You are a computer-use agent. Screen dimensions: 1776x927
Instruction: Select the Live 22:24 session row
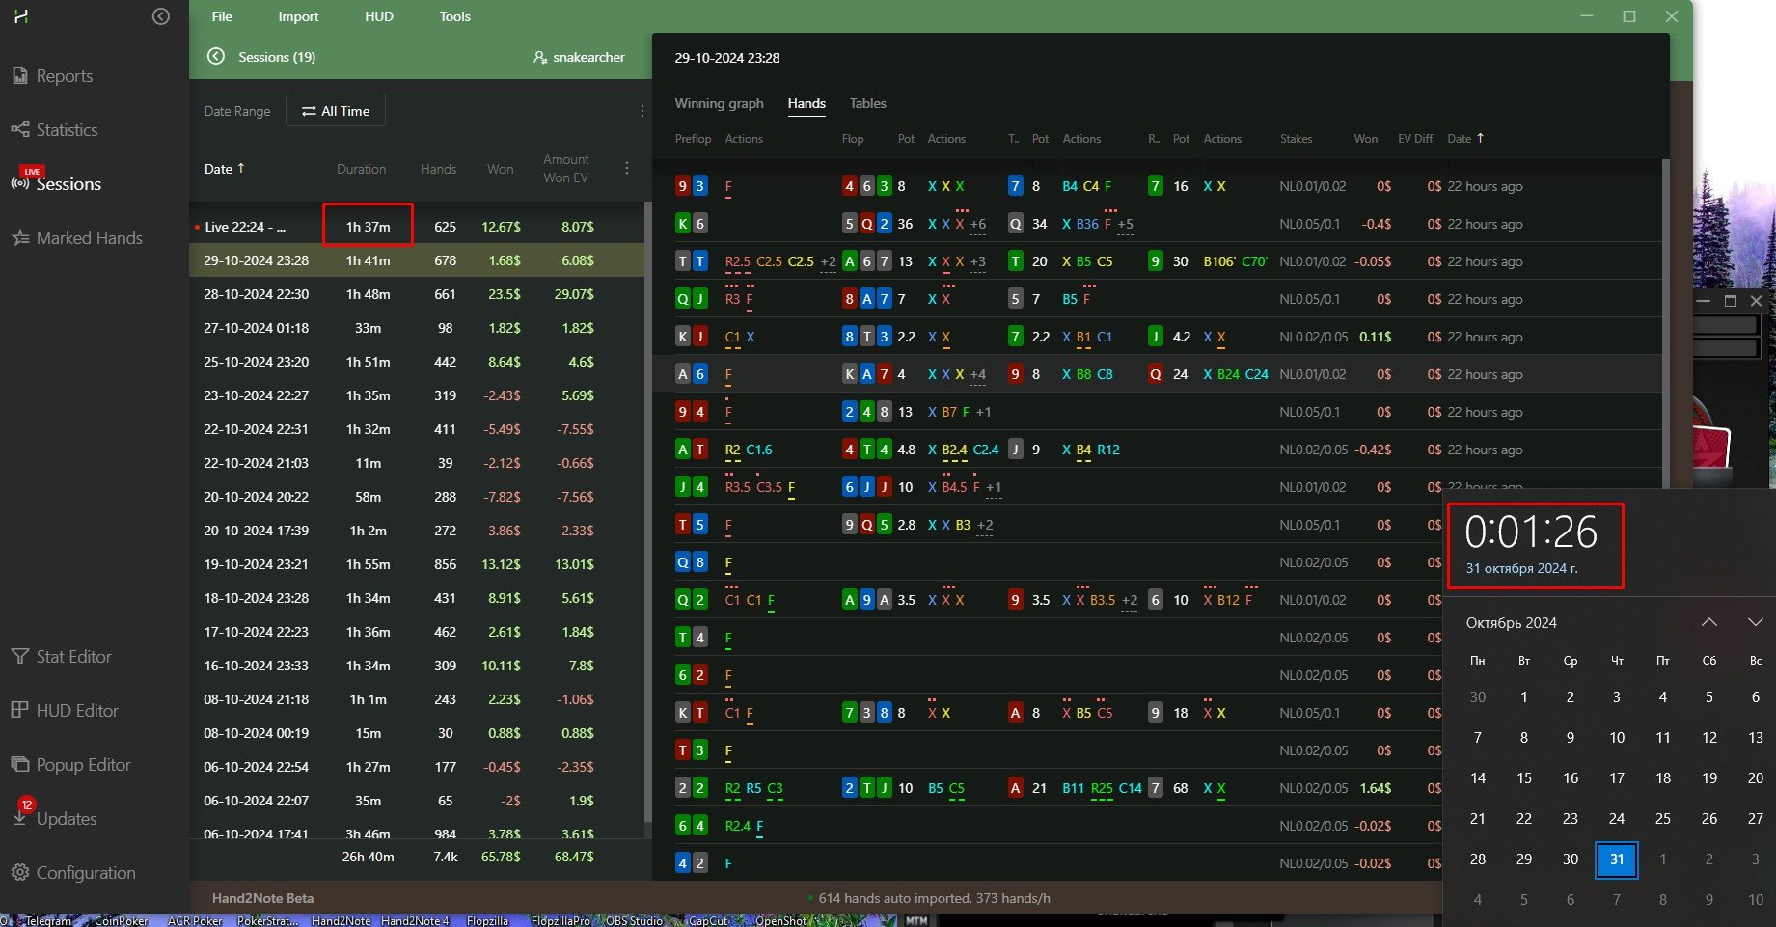pyautogui.click(x=417, y=227)
